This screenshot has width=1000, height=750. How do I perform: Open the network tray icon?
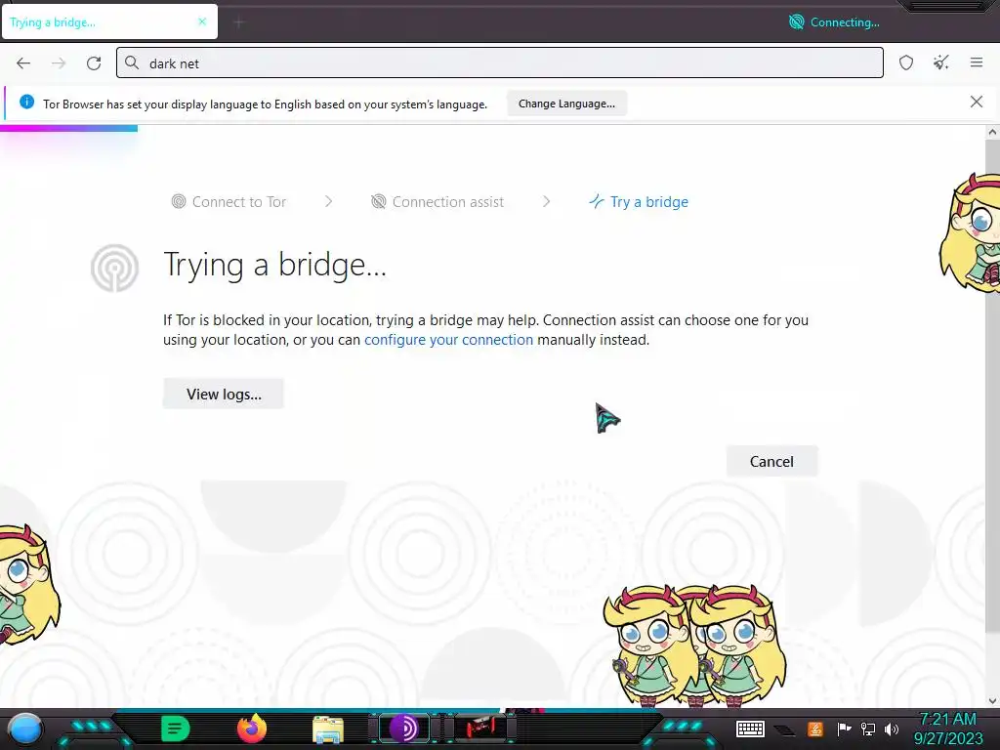click(x=868, y=729)
